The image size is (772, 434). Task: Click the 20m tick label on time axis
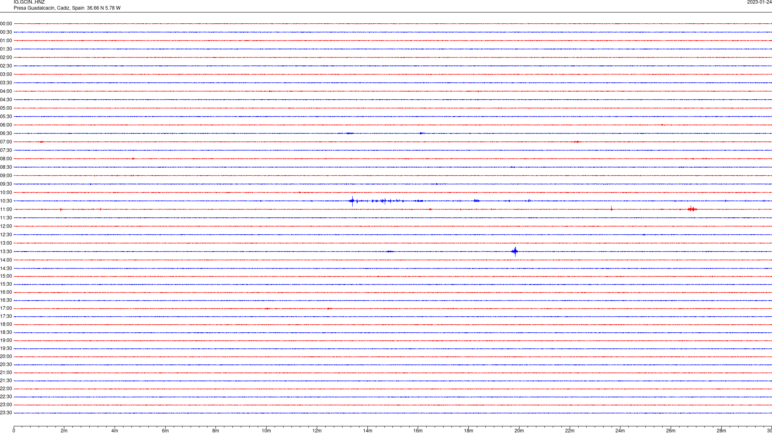[519, 431]
